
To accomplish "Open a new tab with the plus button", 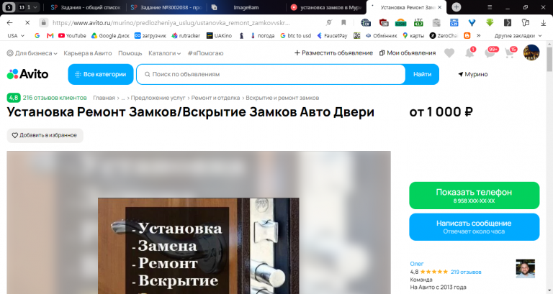I will (x=457, y=7).
